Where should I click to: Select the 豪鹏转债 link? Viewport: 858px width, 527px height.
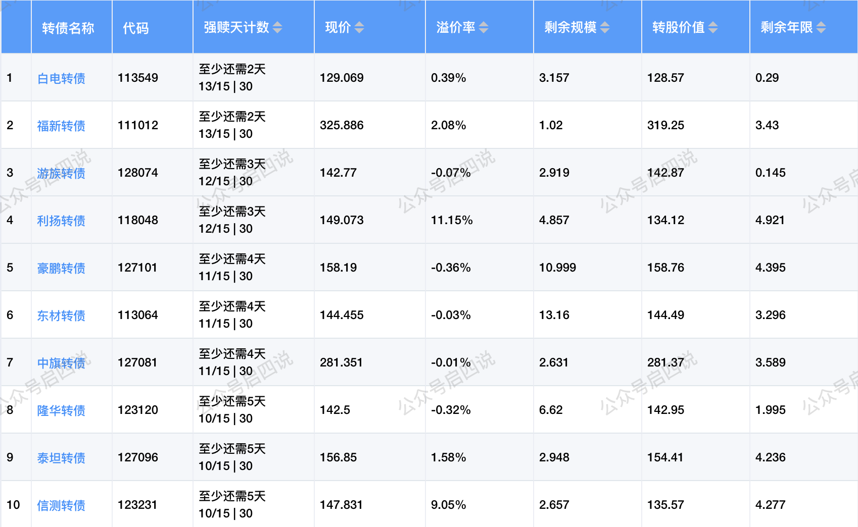coord(61,268)
